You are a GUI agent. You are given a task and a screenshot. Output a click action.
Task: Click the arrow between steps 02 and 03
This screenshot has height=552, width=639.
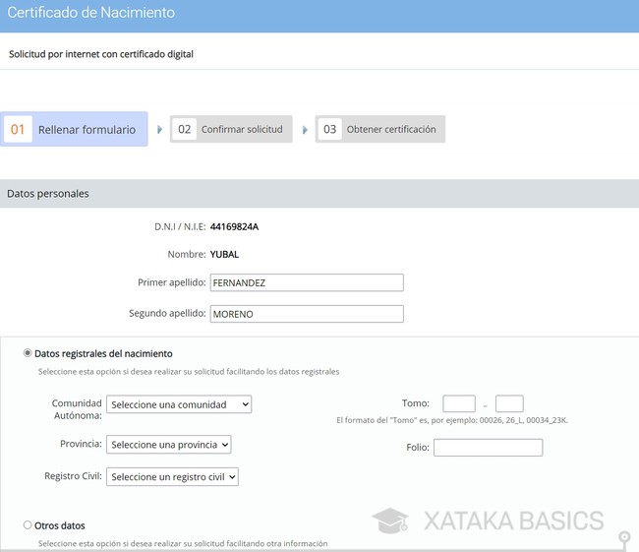(305, 130)
